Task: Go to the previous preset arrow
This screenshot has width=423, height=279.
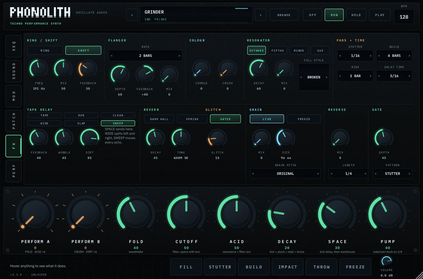Action: [132, 15]
